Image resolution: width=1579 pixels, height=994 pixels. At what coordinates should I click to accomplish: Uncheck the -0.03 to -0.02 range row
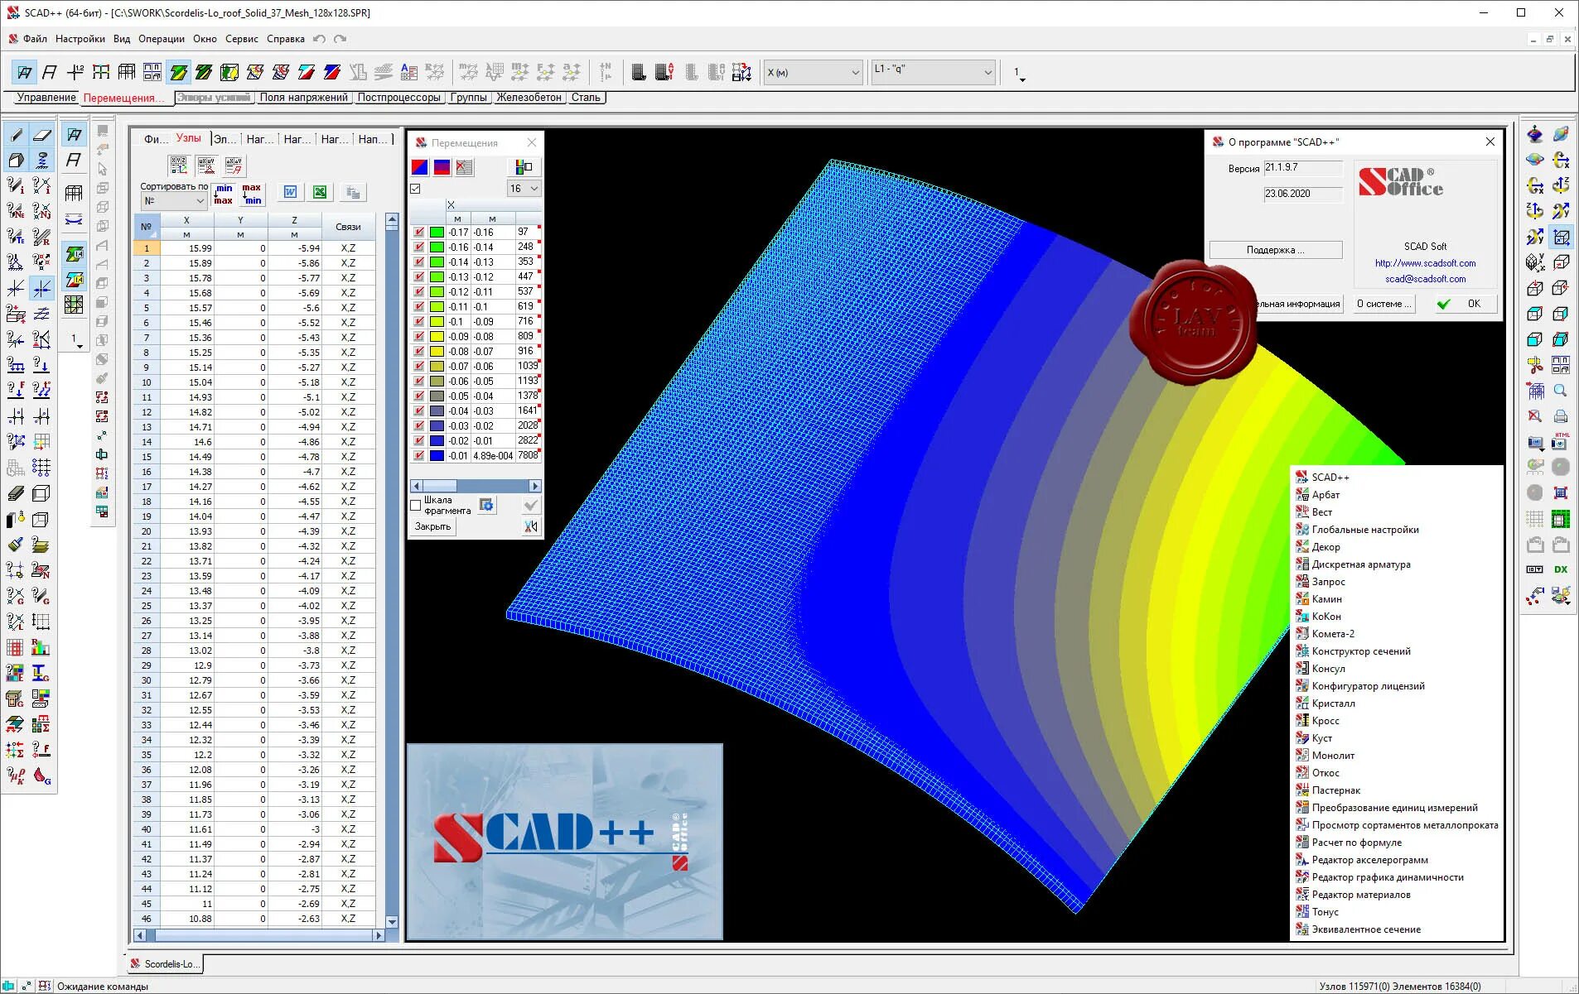(x=419, y=426)
